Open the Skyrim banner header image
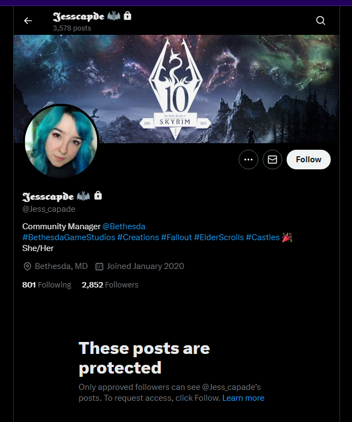Image resolution: width=352 pixels, height=422 pixels. [x=177, y=89]
